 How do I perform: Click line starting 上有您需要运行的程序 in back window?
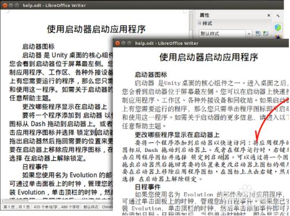[61, 81]
